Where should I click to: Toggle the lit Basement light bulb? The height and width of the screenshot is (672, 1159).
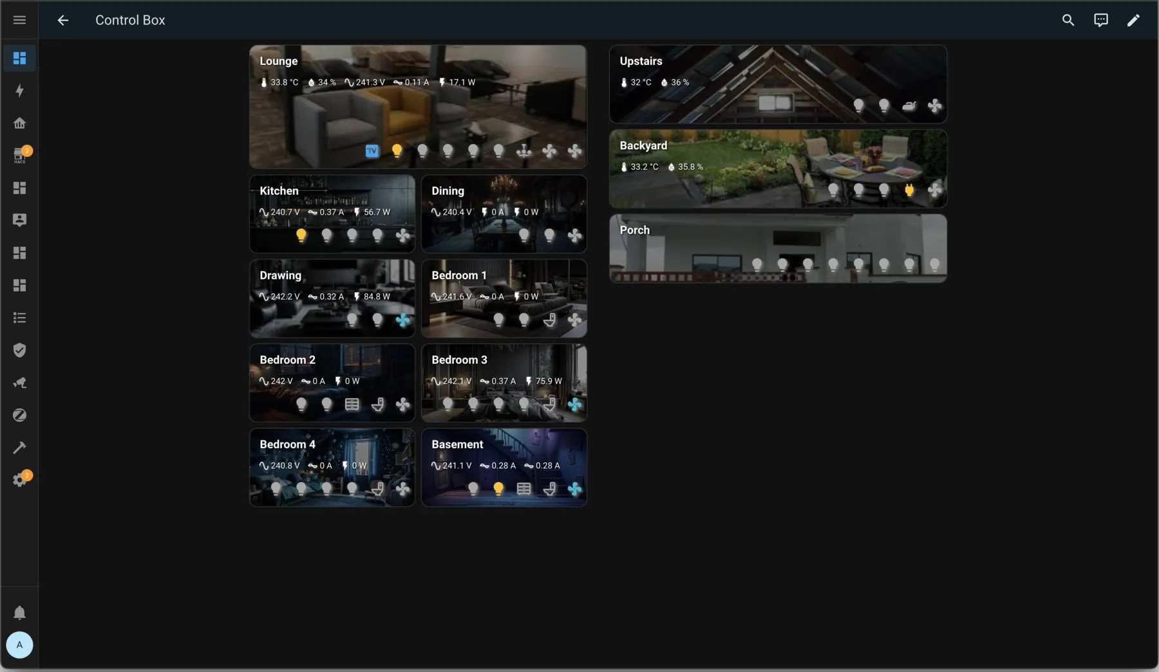click(498, 489)
